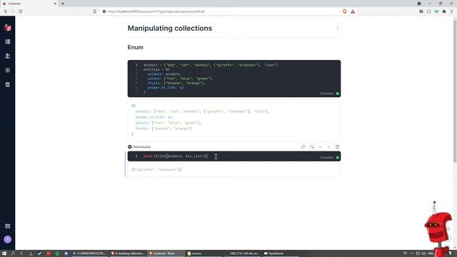
Task: Open the notebook options three-dot menu
Action: (337, 29)
